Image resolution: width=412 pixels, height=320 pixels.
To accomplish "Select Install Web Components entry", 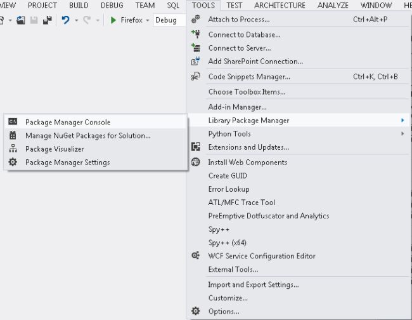I will [299, 163].
